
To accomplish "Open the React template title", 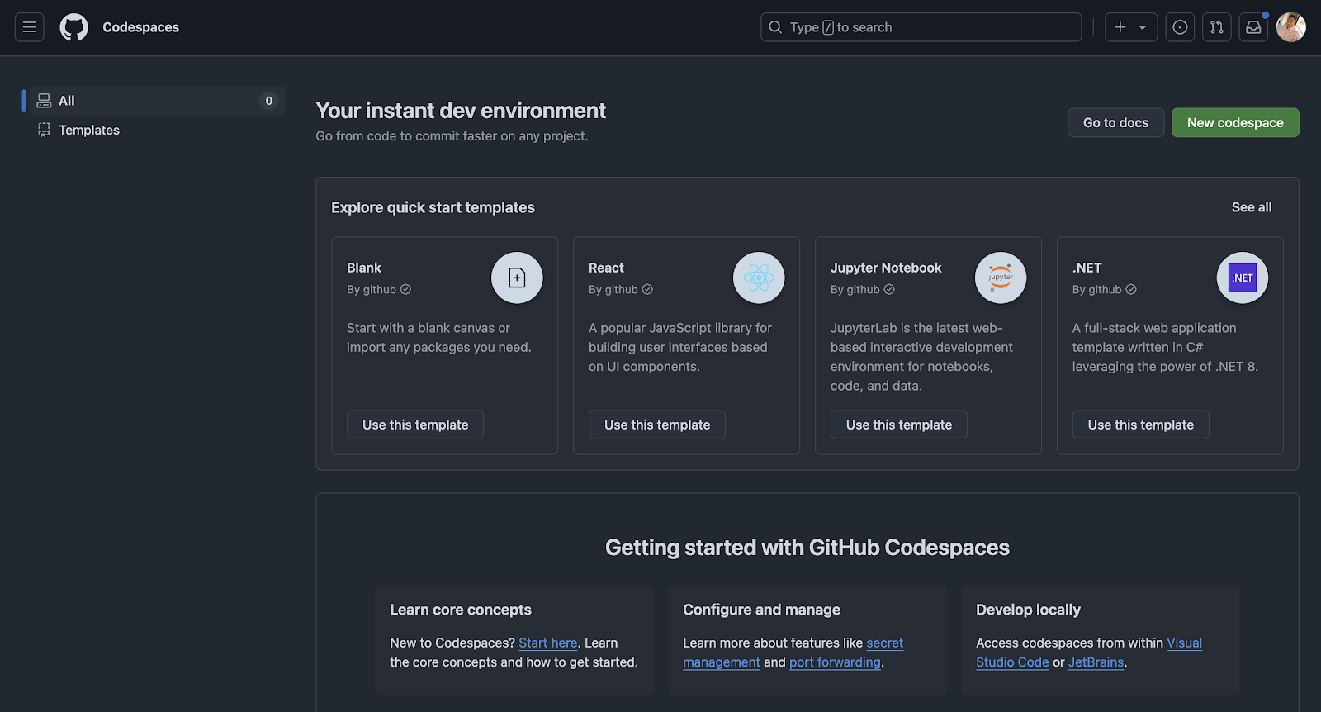I will coord(606,268).
